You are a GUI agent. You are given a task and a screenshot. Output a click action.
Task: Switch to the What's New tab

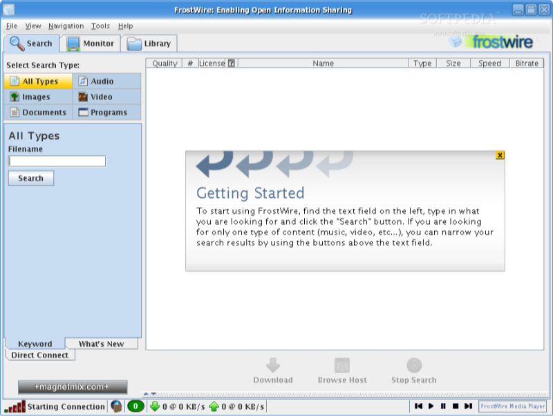coord(101,344)
